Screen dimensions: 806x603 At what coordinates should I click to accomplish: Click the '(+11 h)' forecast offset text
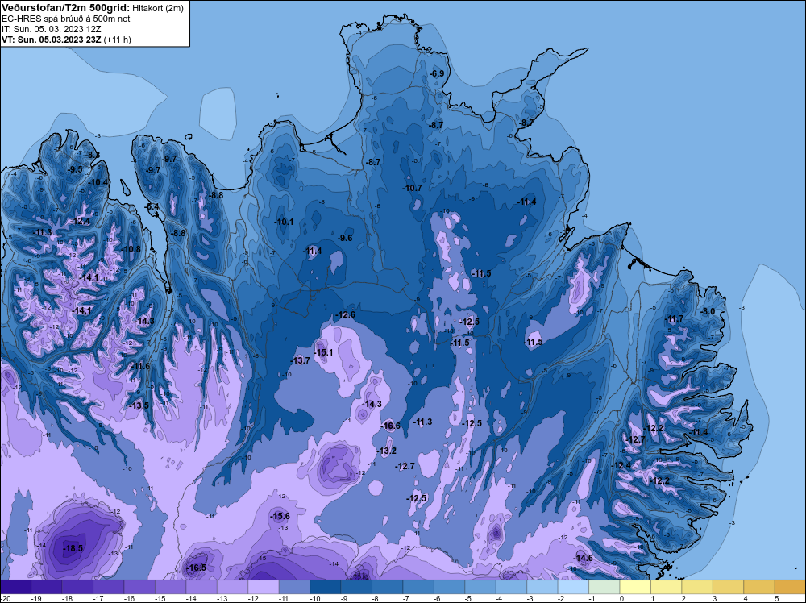click(117, 40)
